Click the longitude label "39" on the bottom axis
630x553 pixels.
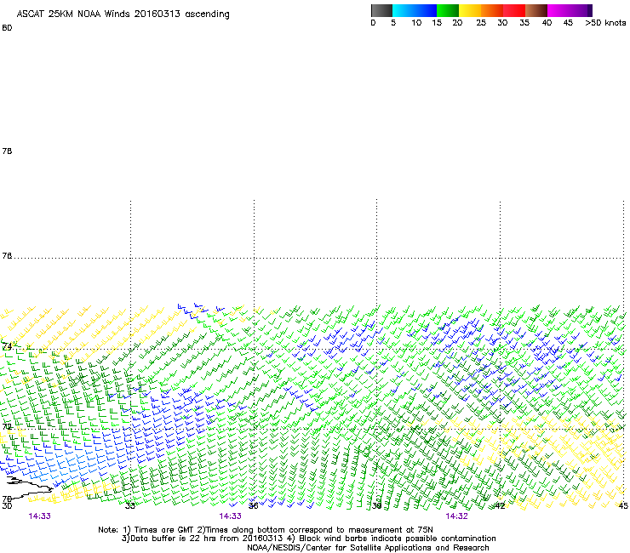(x=376, y=505)
